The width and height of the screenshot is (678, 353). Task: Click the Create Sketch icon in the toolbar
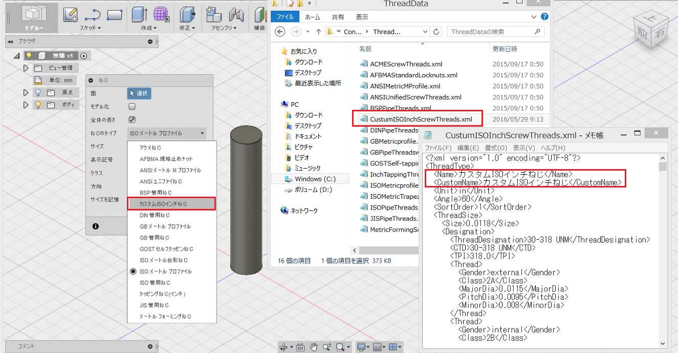pyautogui.click(x=71, y=14)
